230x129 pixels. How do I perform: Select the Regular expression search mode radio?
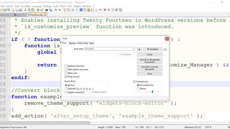click(66, 92)
